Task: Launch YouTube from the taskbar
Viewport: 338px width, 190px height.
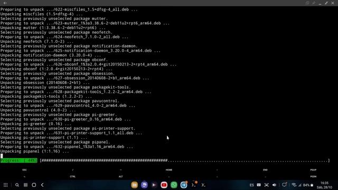Action: (x=164, y=185)
